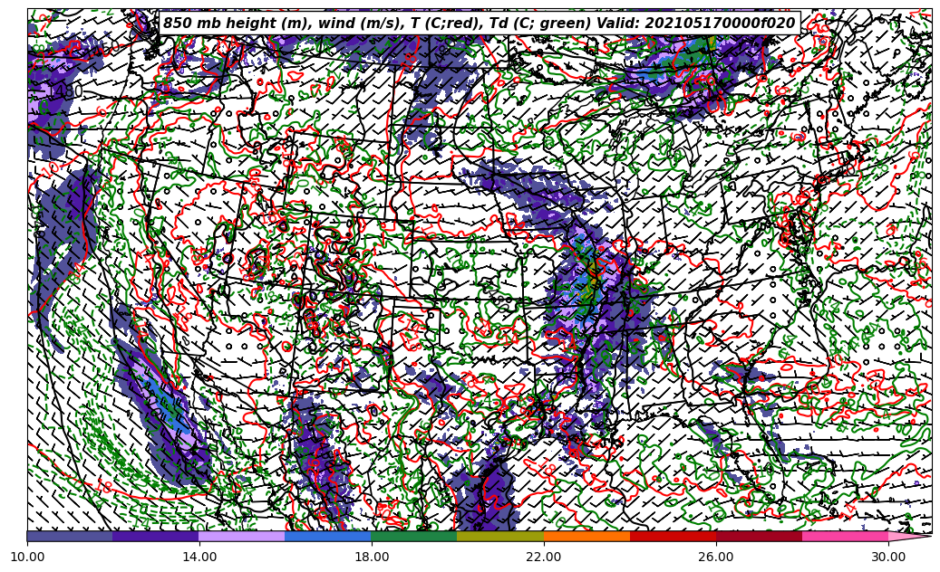The image size is (940, 572).
Task: Click the 30.00 colorbar tick label
Action: [x=888, y=558]
